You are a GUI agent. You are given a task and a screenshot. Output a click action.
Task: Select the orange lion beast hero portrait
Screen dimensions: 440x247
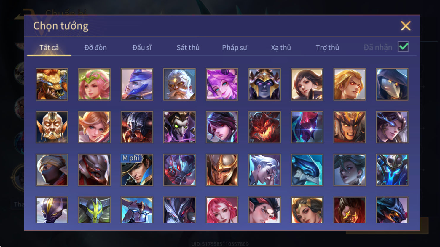(x=52, y=84)
